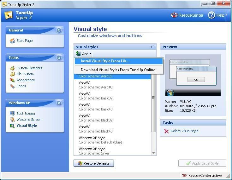
Task: Open RescueCenter lifebuoy icon in header
Action: pyautogui.click(x=174, y=15)
